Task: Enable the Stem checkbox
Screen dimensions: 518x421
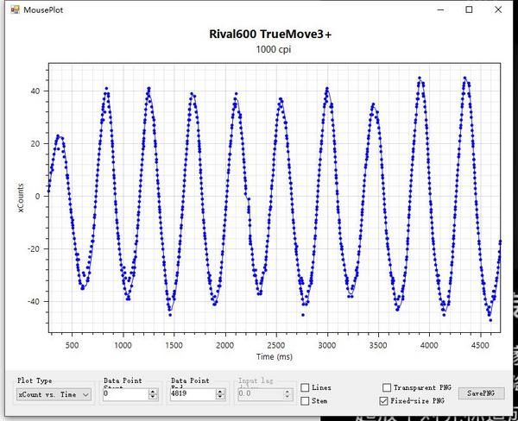Action: (305, 401)
